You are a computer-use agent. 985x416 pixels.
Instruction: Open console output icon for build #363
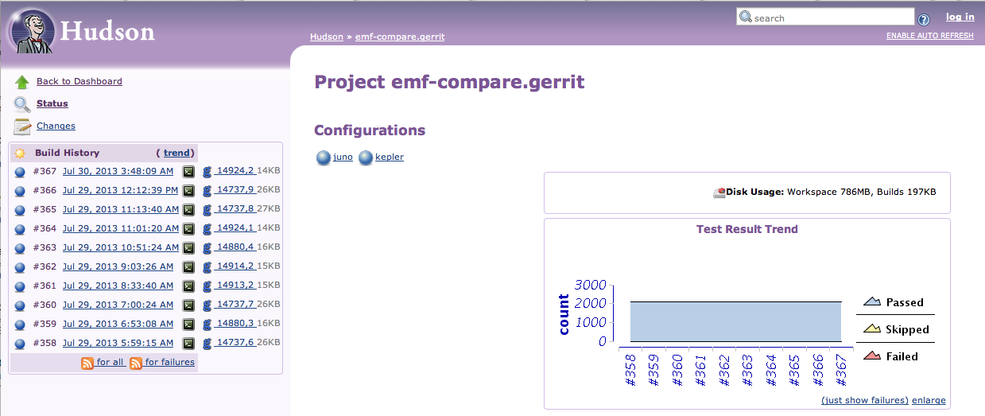[188, 247]
